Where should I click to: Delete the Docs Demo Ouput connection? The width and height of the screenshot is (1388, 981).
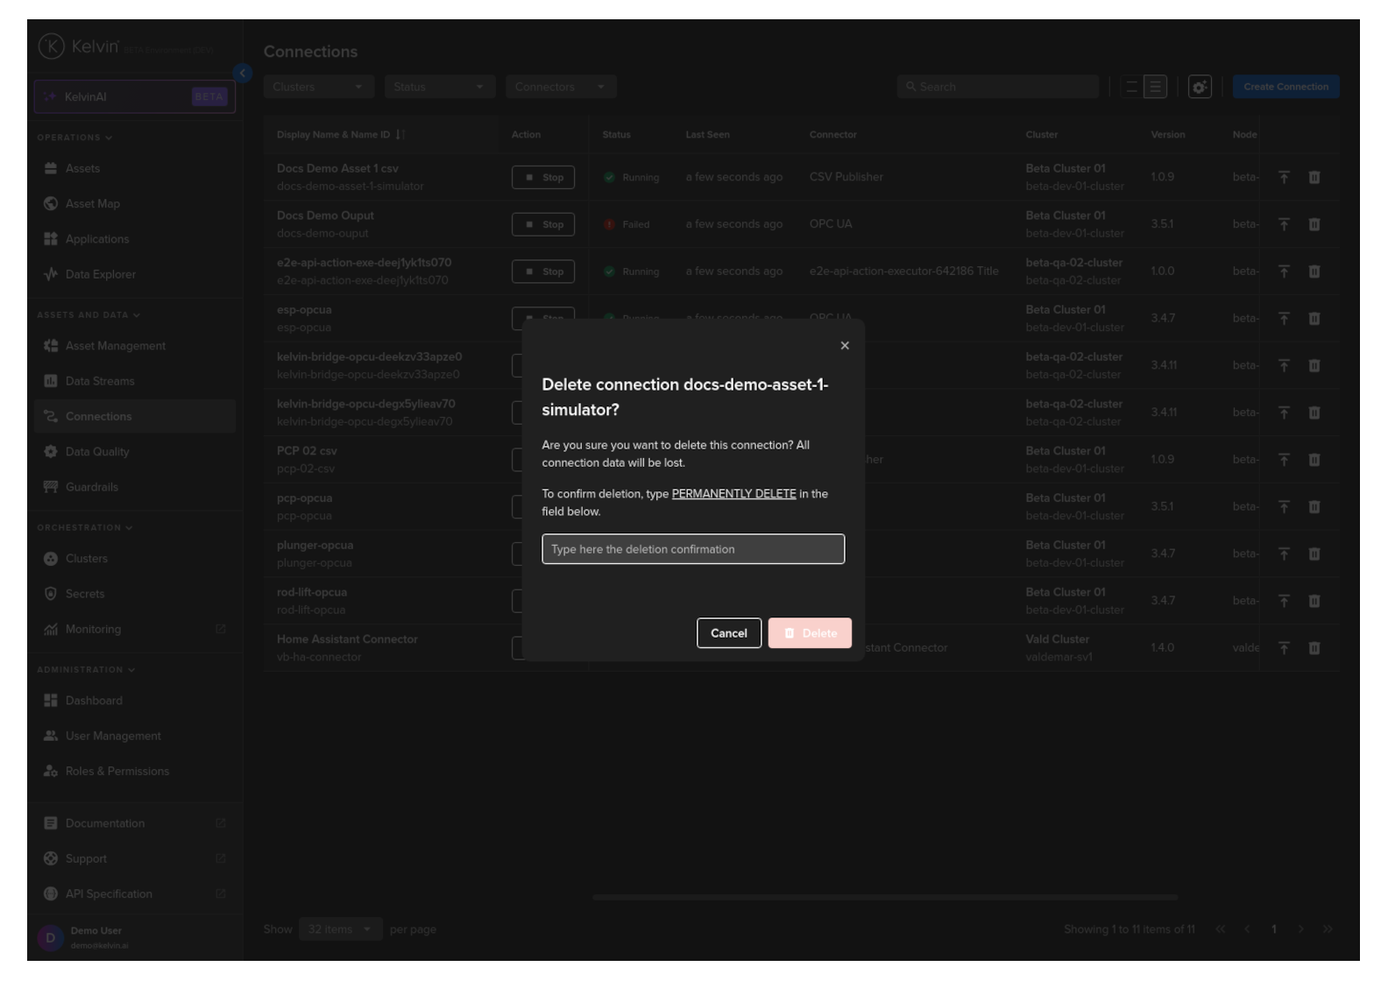point(1314,224)
